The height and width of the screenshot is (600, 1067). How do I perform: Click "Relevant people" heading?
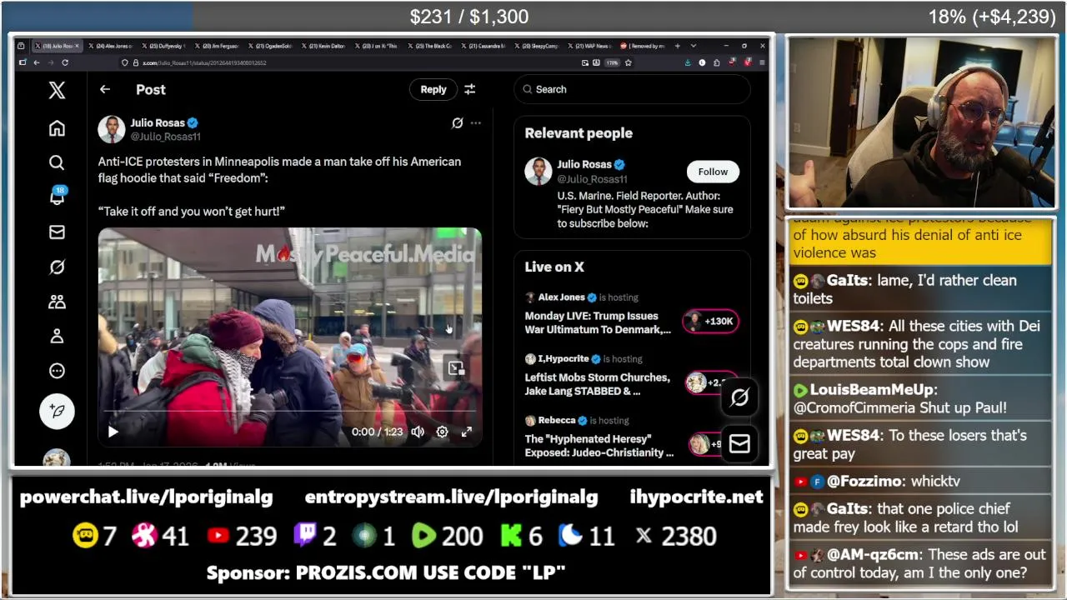tap(579, 133)
